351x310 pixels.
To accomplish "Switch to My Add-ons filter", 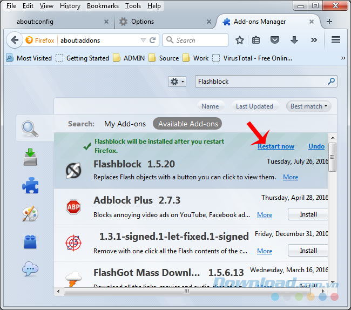I will [125, 124].
